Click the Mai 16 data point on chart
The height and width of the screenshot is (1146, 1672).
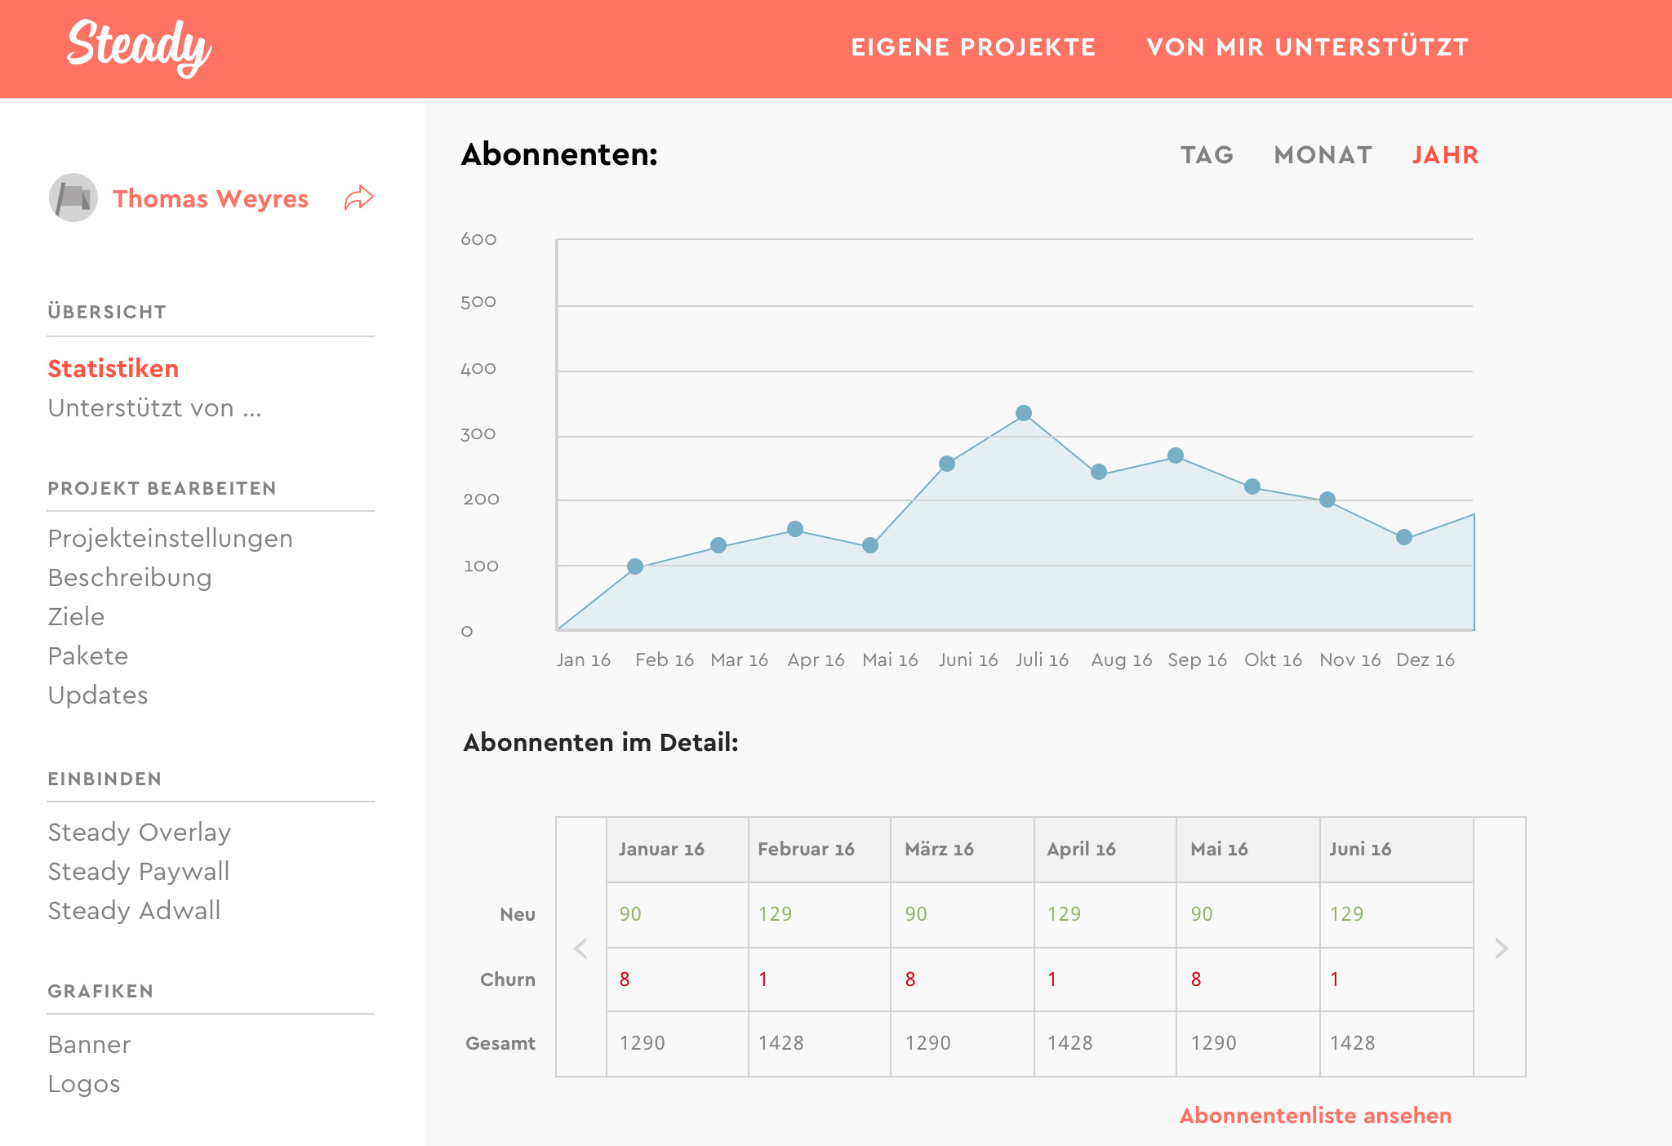(870, 545)
